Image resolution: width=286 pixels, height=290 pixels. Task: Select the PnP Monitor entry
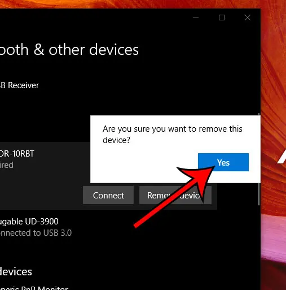[34, 288]
